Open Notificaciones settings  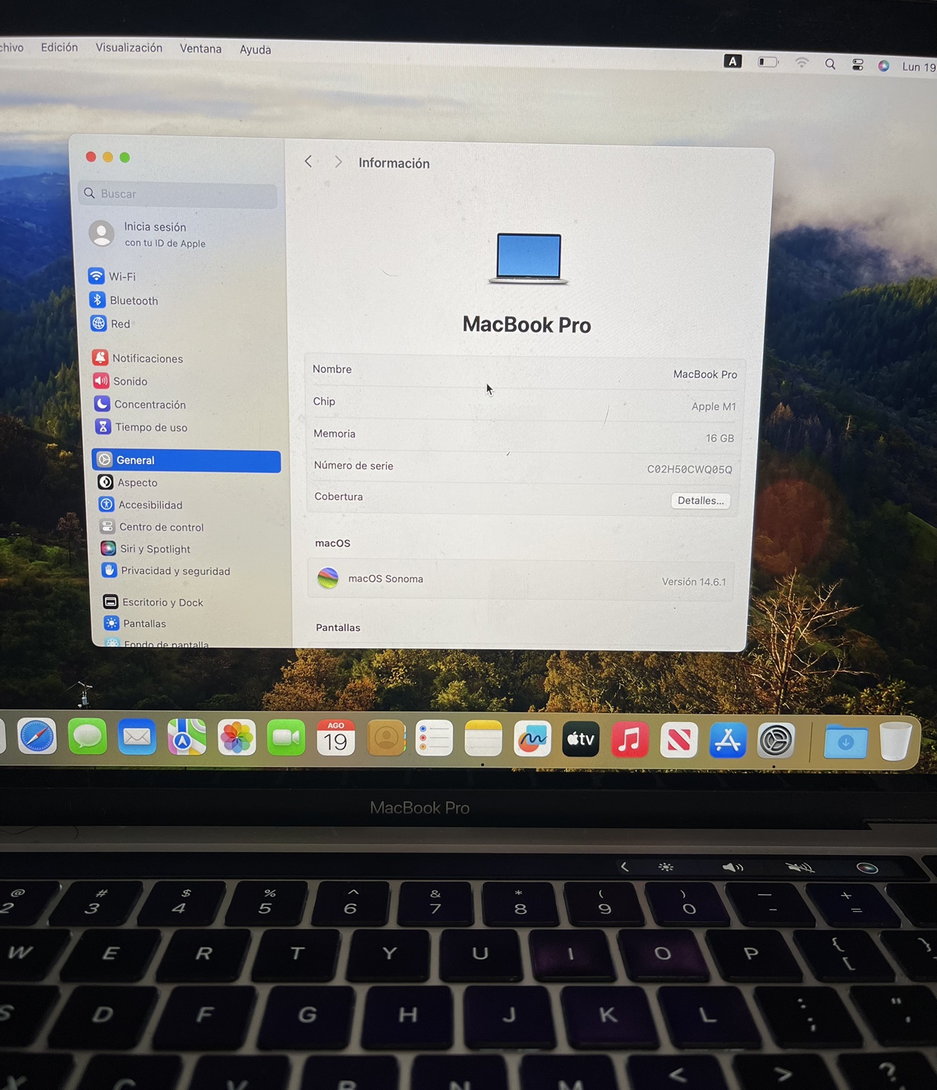point(137,358)
